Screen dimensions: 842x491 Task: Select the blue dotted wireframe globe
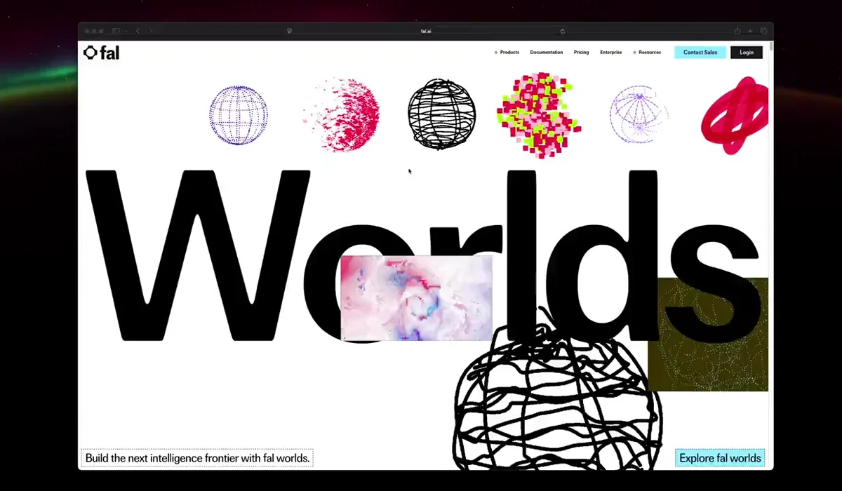click(x=239, y=115)
